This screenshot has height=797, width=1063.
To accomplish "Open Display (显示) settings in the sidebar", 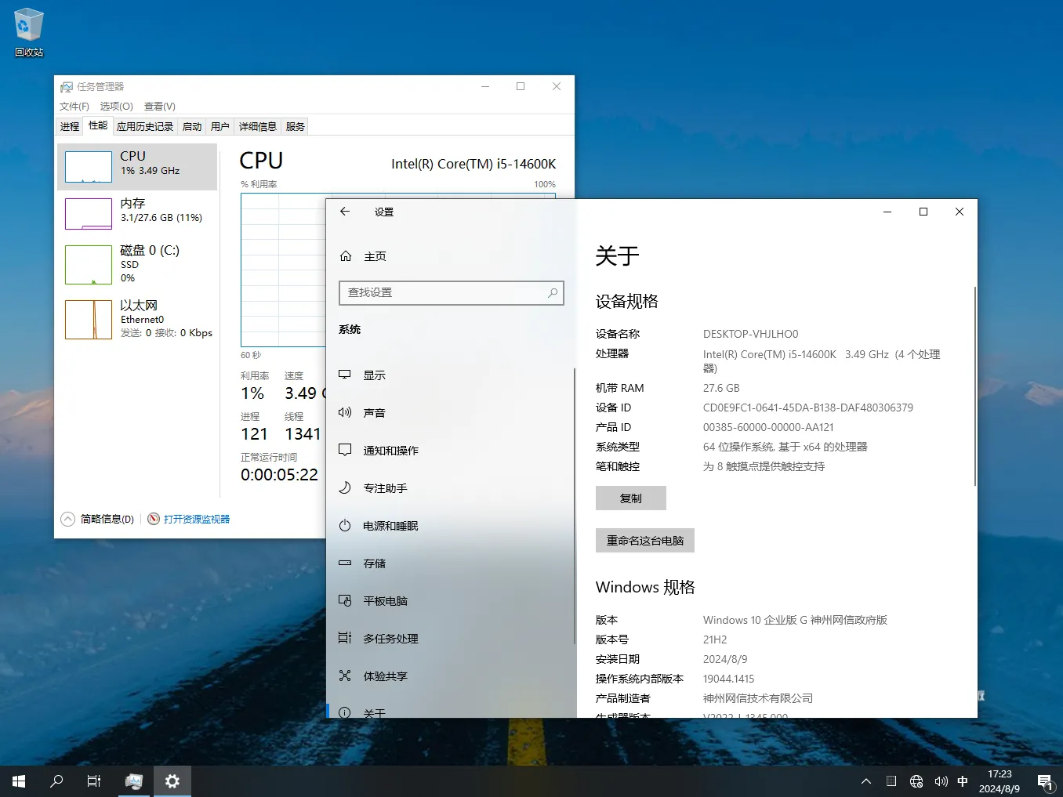I will [x=374, y=375].
